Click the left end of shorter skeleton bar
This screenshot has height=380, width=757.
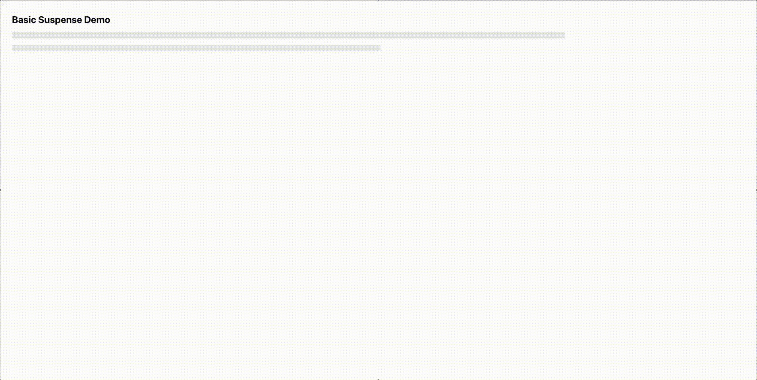point(14,48)
